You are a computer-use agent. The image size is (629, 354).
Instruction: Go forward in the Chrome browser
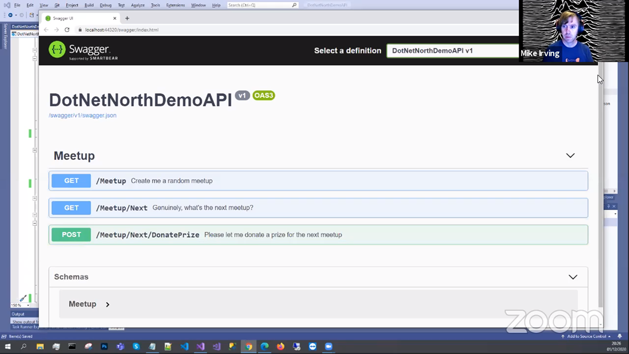pos(56,29)
